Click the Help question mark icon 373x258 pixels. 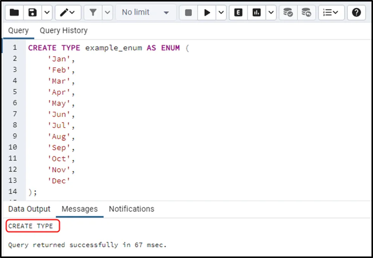pyautogui.click(x=356, y=13)
